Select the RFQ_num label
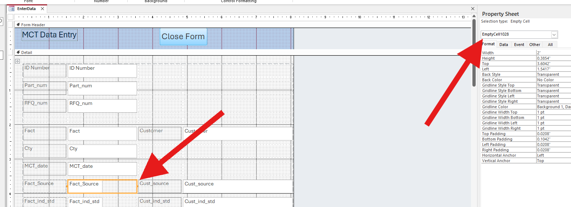 45,106
